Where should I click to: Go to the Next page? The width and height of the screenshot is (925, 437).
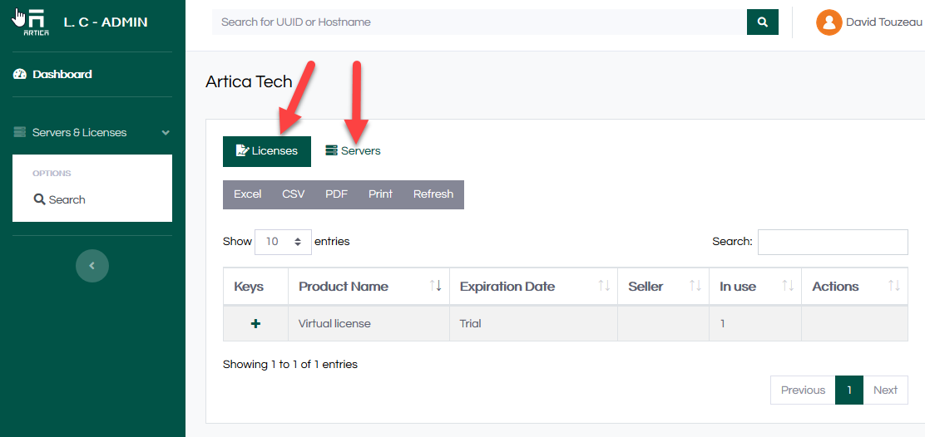[x=885, y=390]
